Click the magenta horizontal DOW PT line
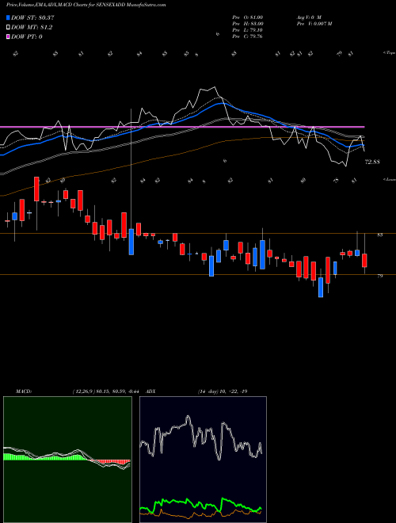This screenshot has height=523, width=396. [x=182, y=127]
